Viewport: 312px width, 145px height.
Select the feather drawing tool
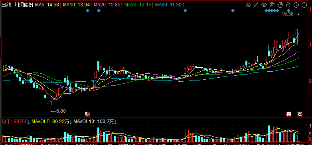coord(256,5)
